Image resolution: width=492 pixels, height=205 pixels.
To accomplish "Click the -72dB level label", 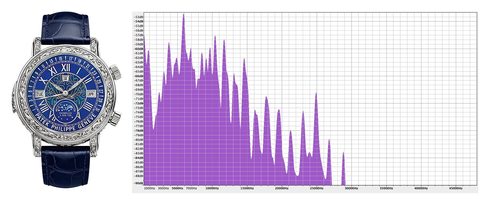I will point(139,103).
